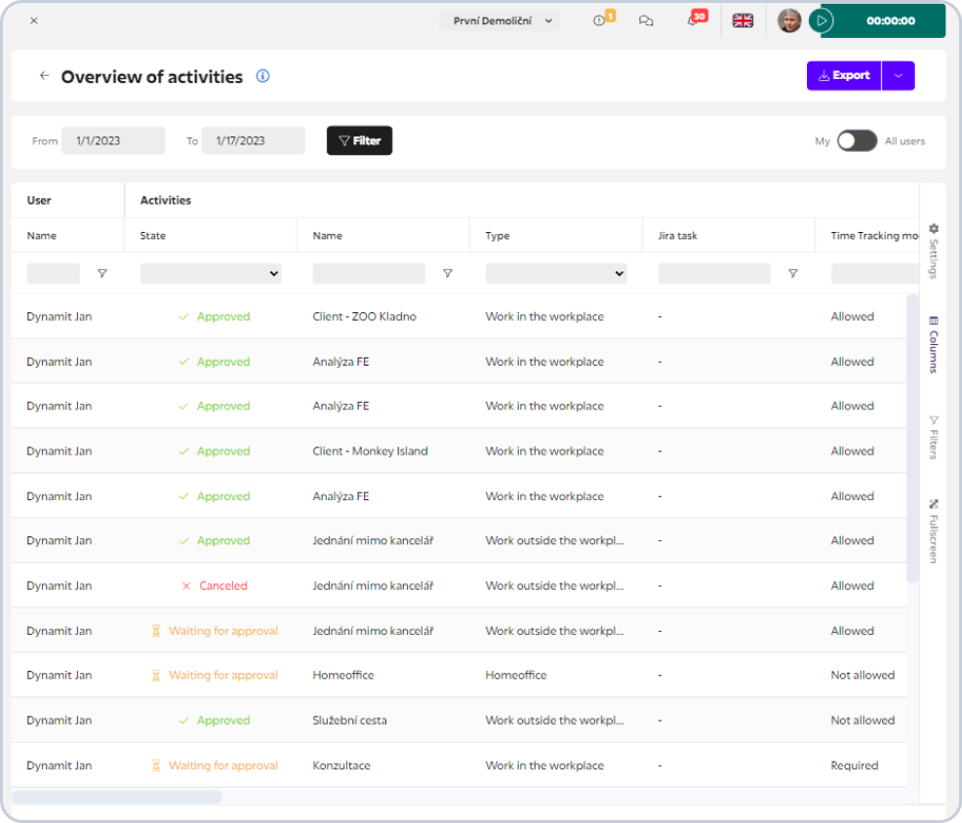Open the Columns side panel
The width and height of the screenshot is (962, 823).
tap(933, 344)
